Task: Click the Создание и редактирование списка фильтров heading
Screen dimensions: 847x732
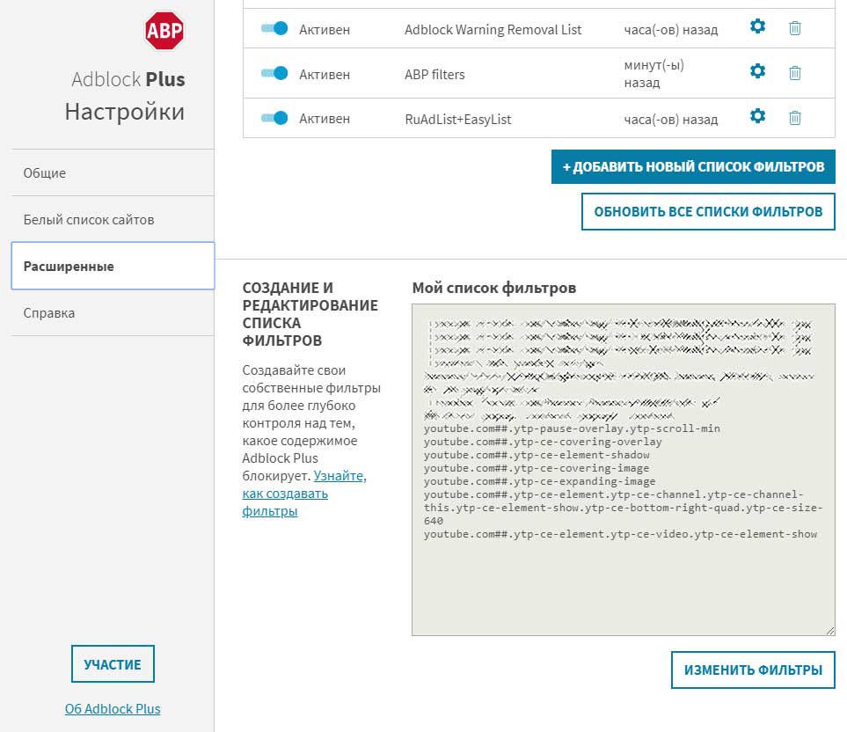Action: pos(310,314)
